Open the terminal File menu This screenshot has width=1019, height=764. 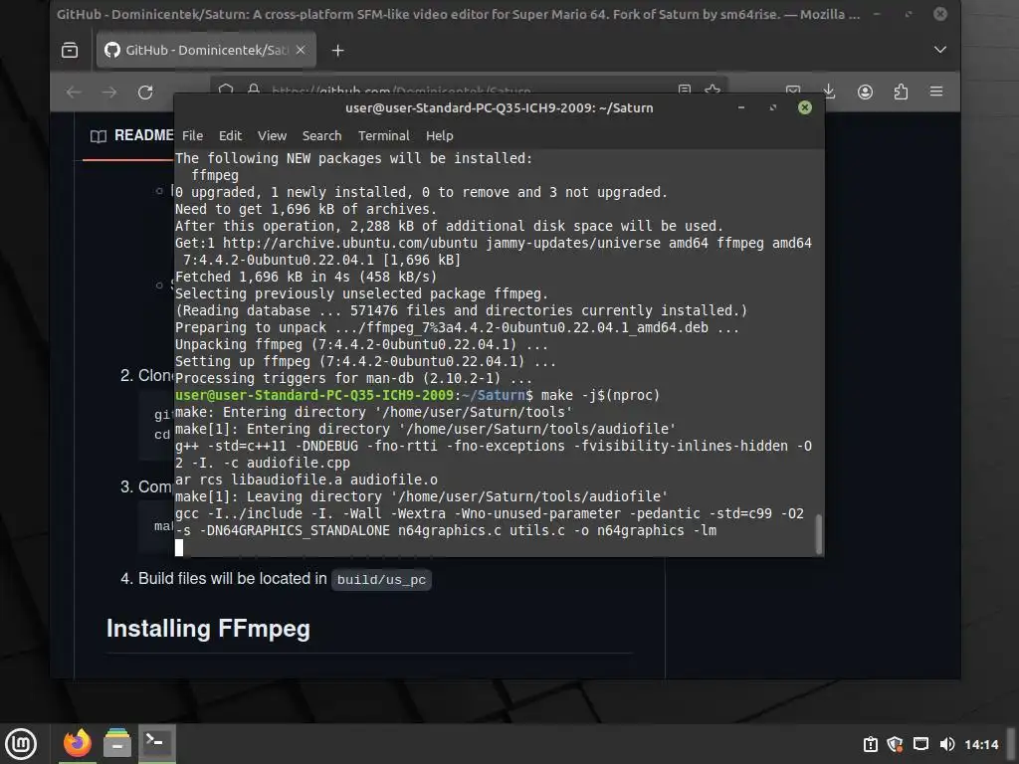click(192, 135)
